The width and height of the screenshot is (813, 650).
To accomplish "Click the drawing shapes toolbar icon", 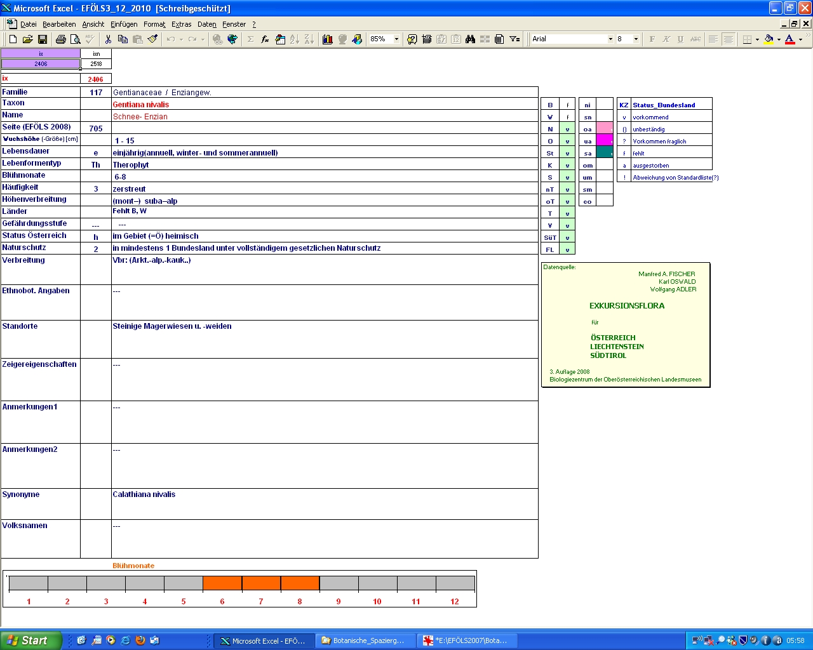I will (358, 39).
